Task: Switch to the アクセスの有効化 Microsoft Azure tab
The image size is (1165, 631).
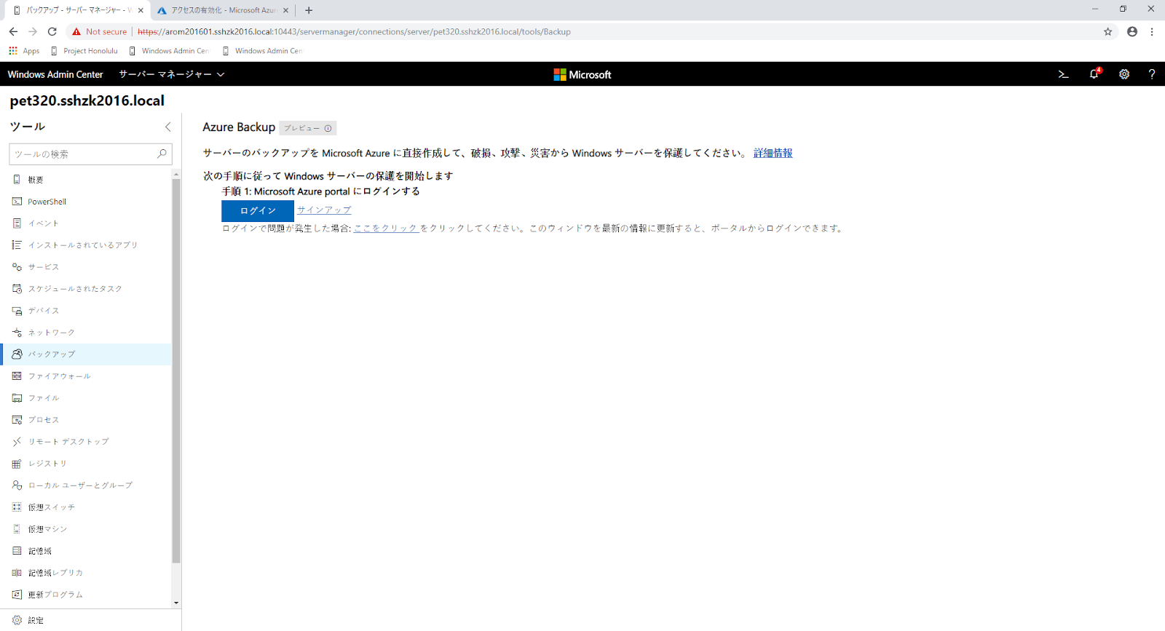Action: 224,10
